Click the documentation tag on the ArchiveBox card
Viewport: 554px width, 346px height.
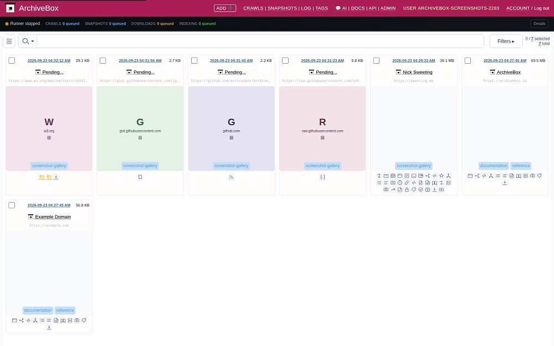493,166
